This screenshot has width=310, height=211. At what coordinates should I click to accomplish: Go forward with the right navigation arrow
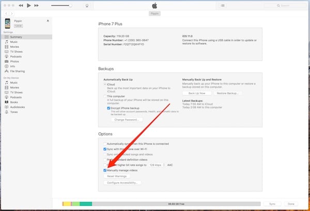[12, 13]
